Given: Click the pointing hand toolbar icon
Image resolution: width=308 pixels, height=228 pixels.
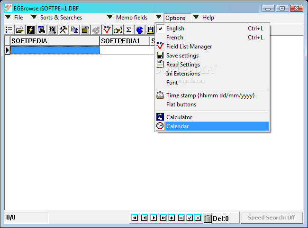Looking at the screenshot, I should 118,30.
